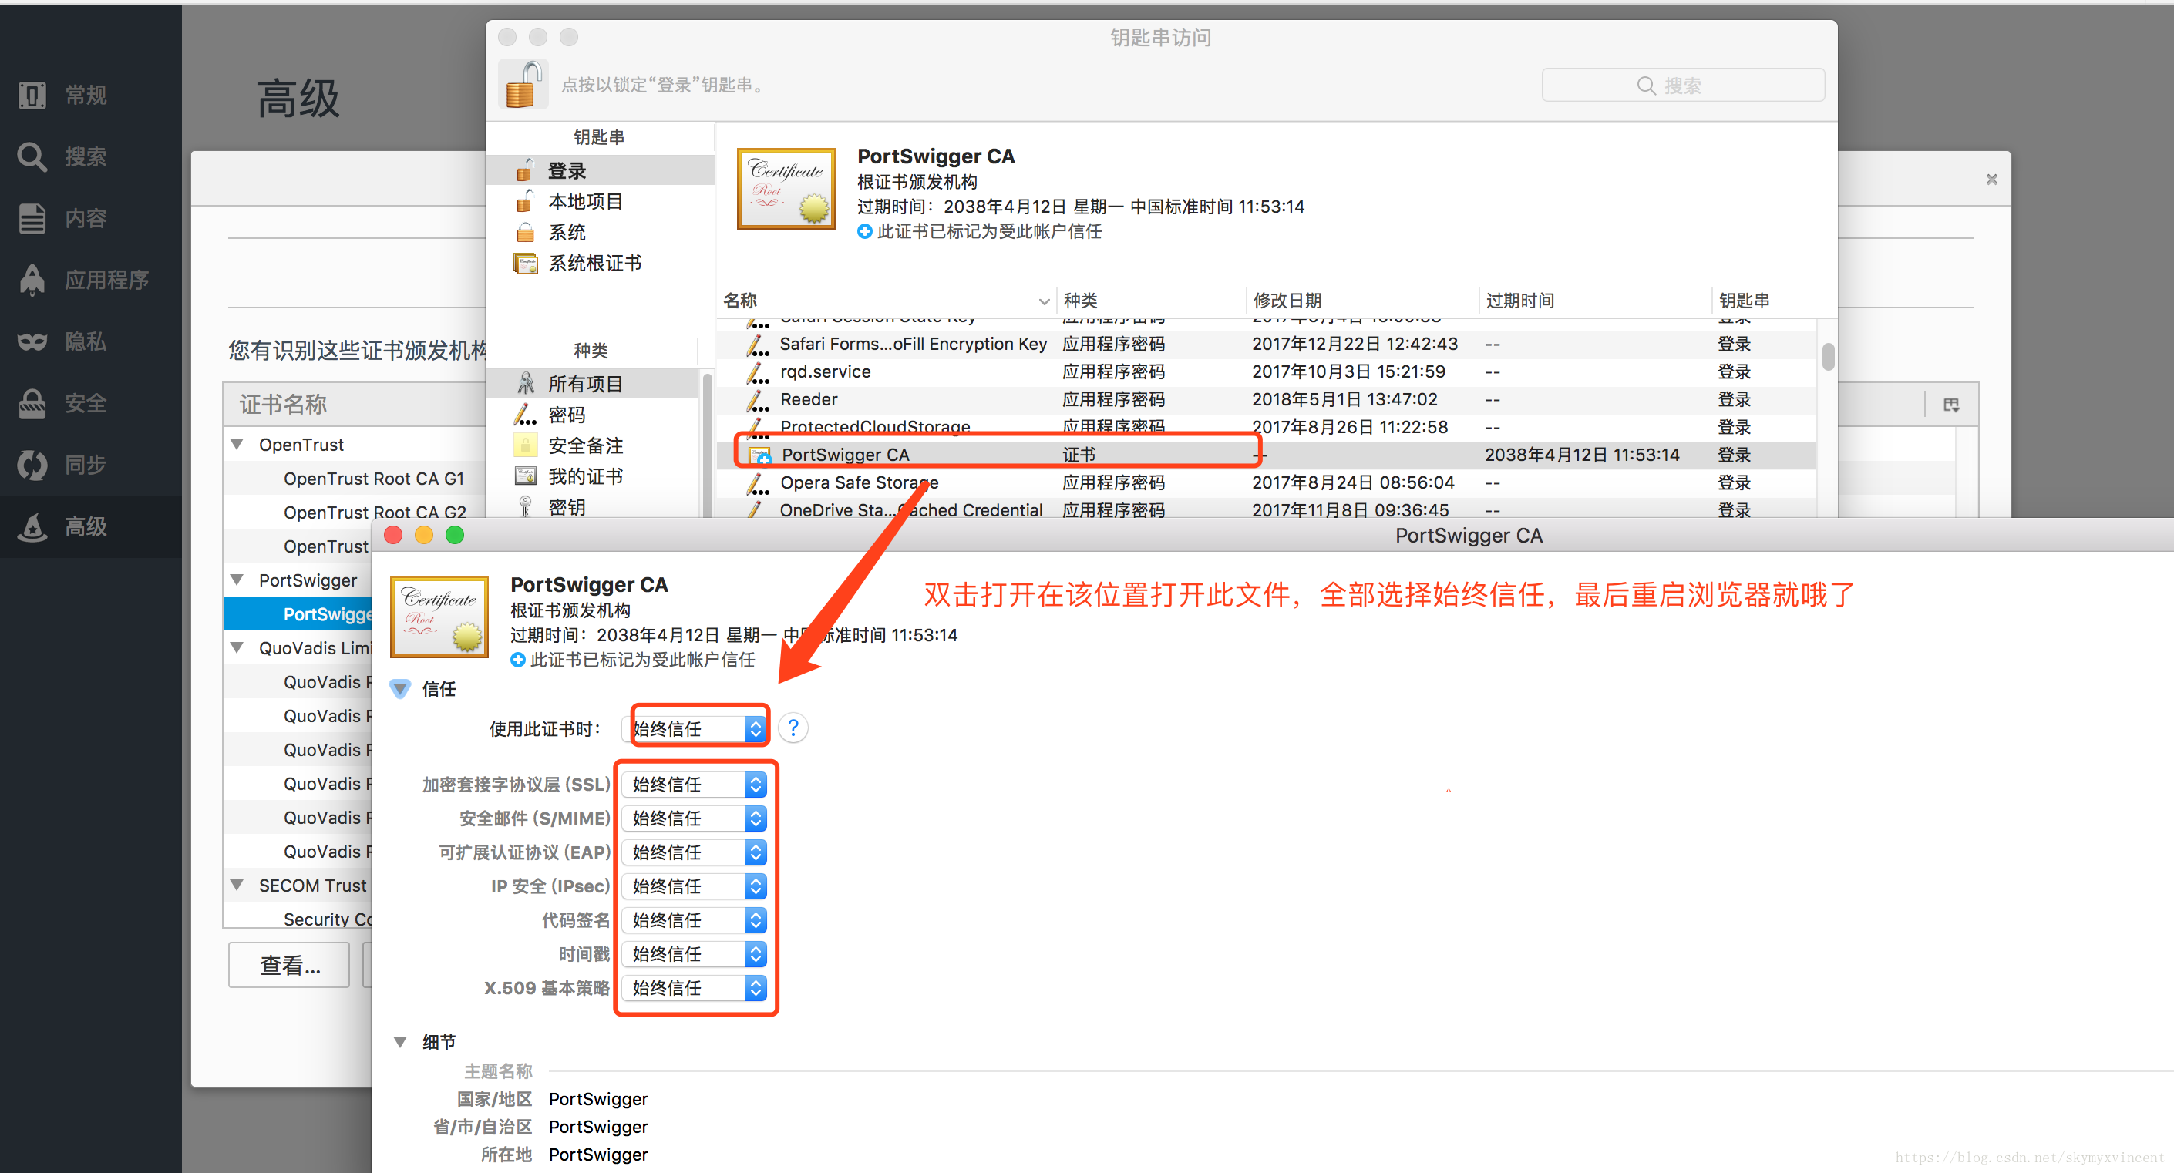Show 密钥 category items
2174x1173 pixels.
coord(594,507)
